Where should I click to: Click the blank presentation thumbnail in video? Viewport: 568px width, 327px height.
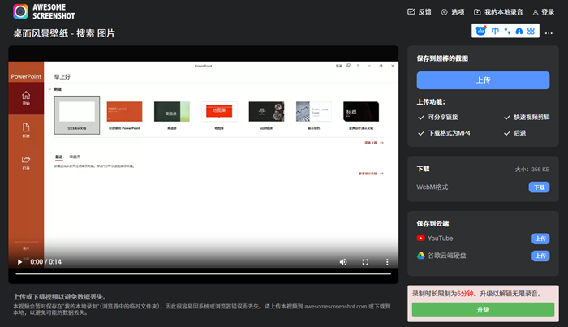77,113
